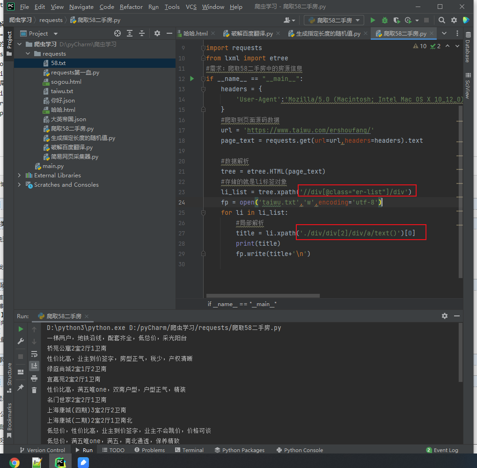
Task: Pin the Run tab with pin icon
Action: [21, 388]
